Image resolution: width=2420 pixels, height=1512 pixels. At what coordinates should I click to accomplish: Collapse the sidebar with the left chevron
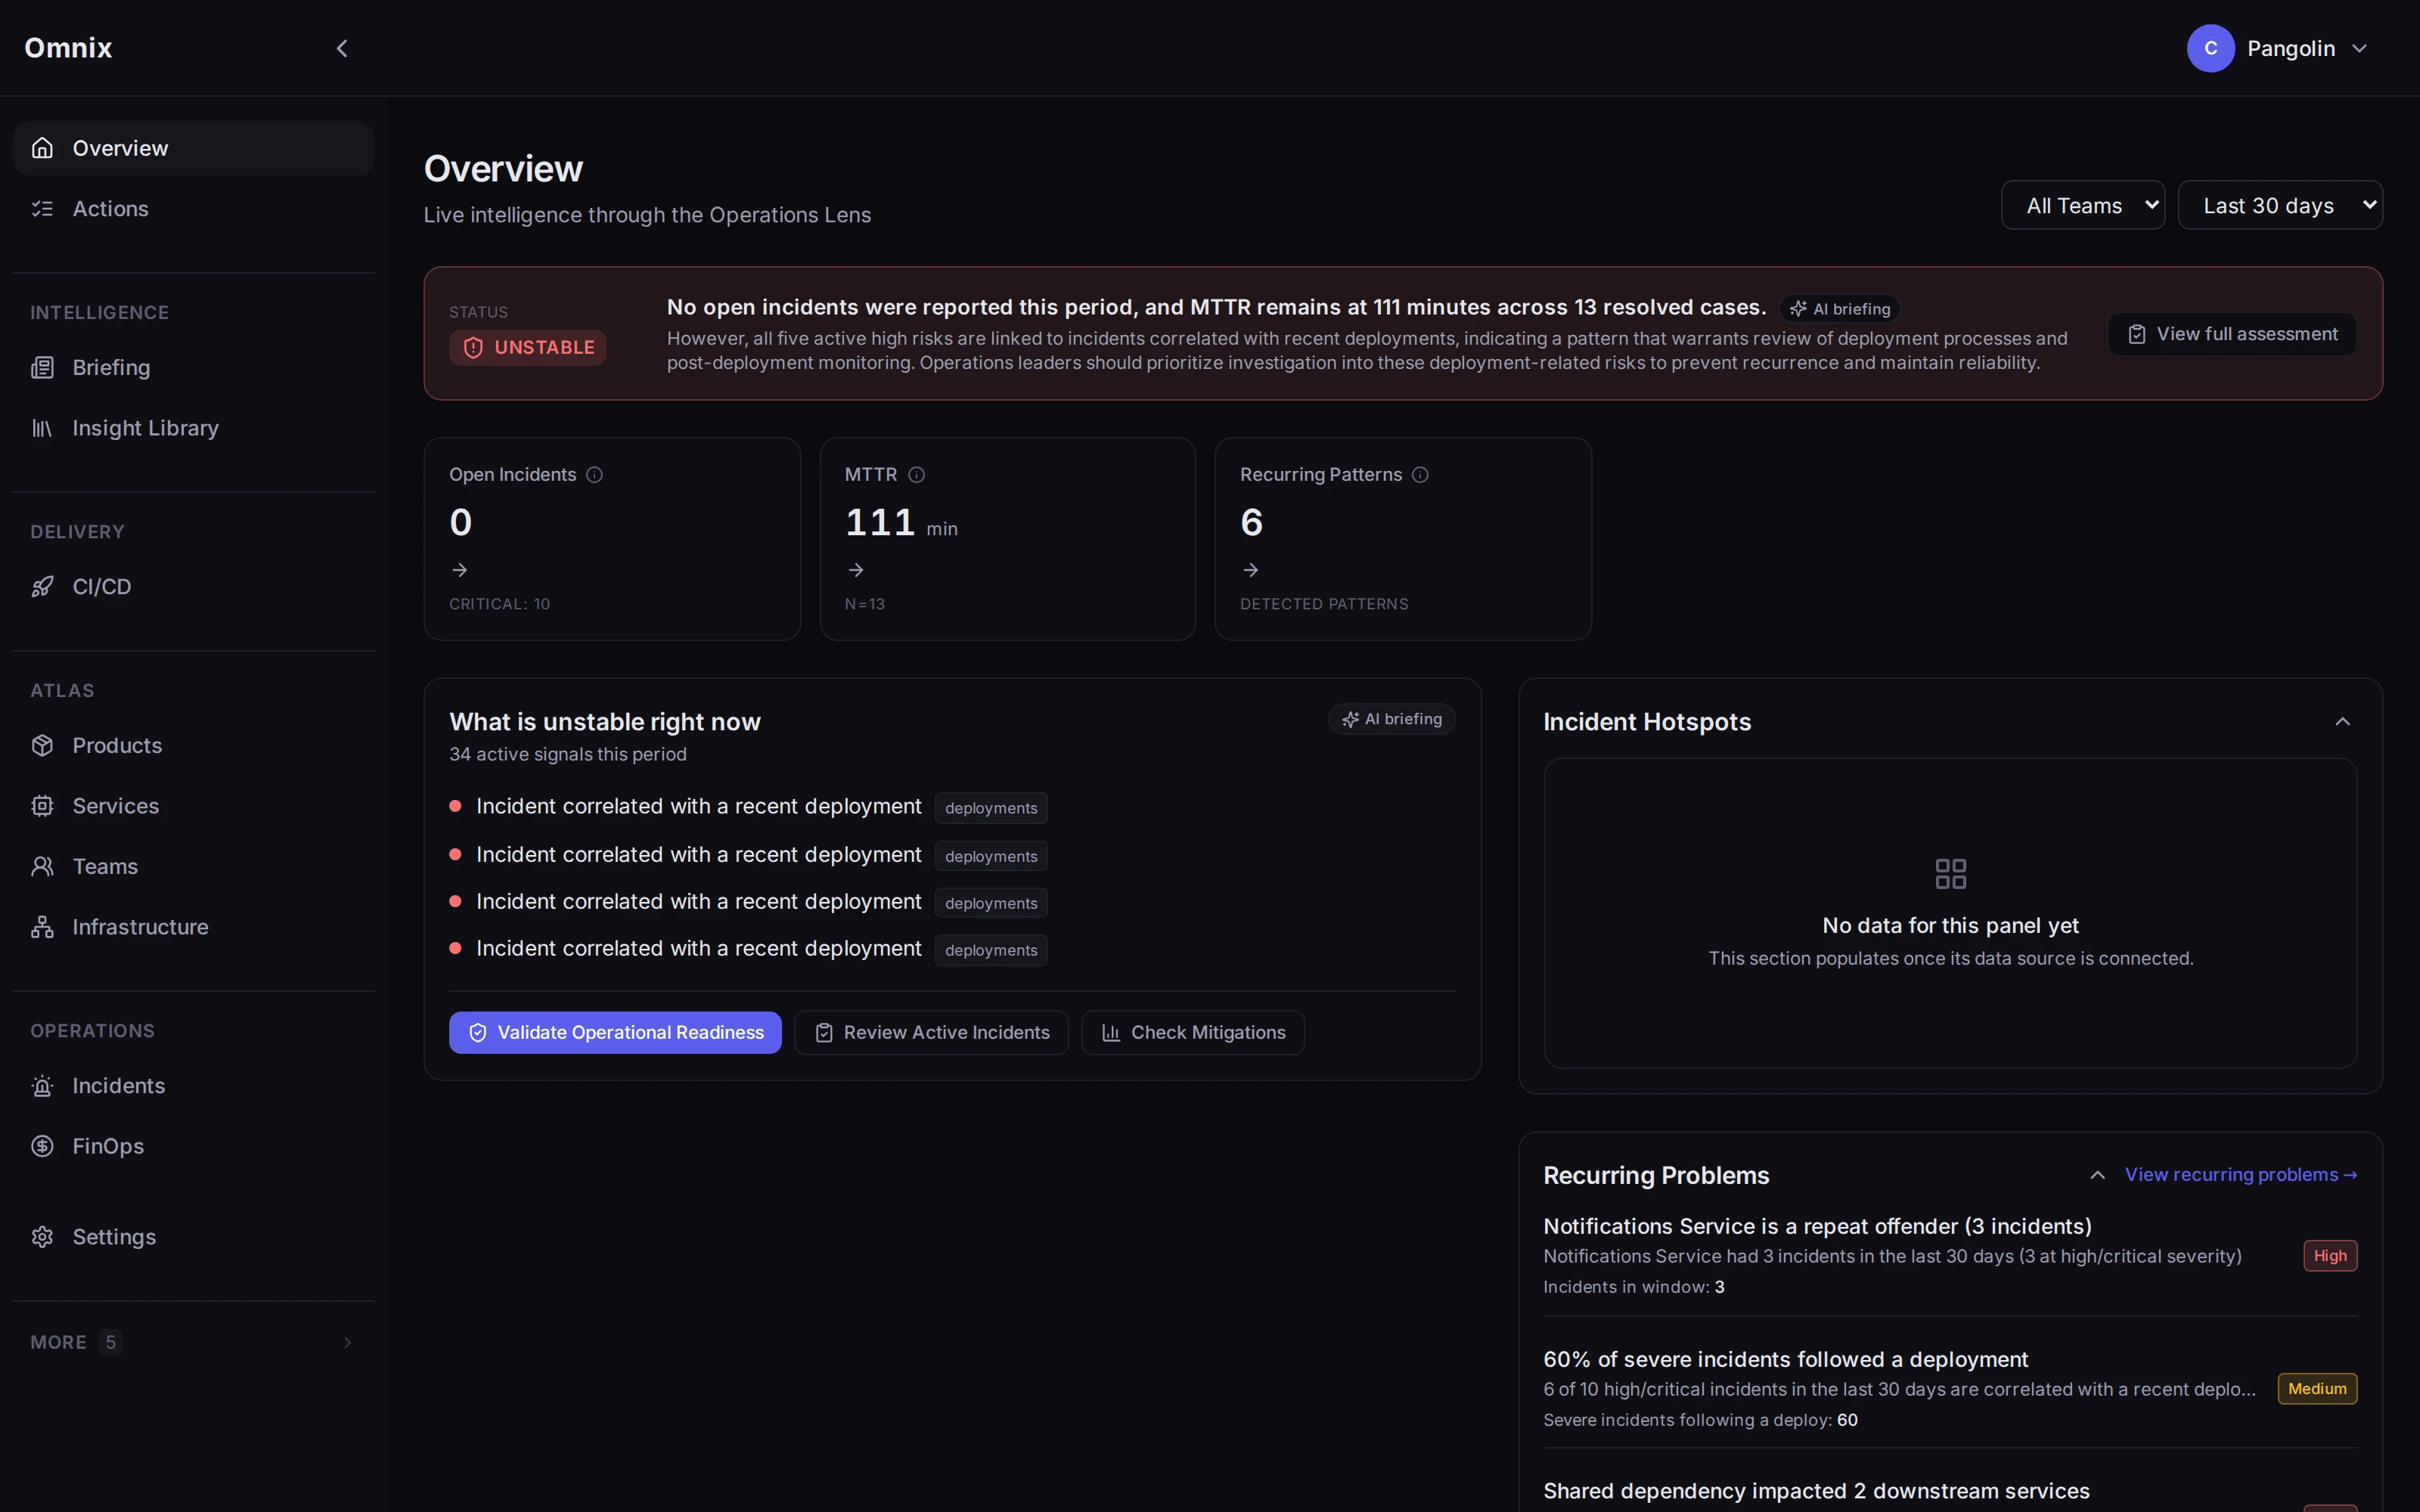(x=342, y=48)
